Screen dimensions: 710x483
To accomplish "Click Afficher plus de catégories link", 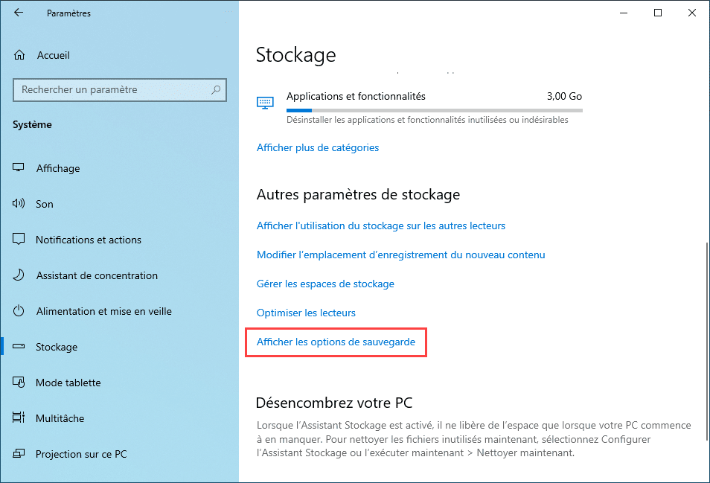I will click(318, 147).
